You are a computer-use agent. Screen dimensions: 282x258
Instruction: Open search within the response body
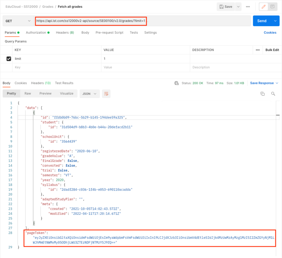[x=273, y=94]
